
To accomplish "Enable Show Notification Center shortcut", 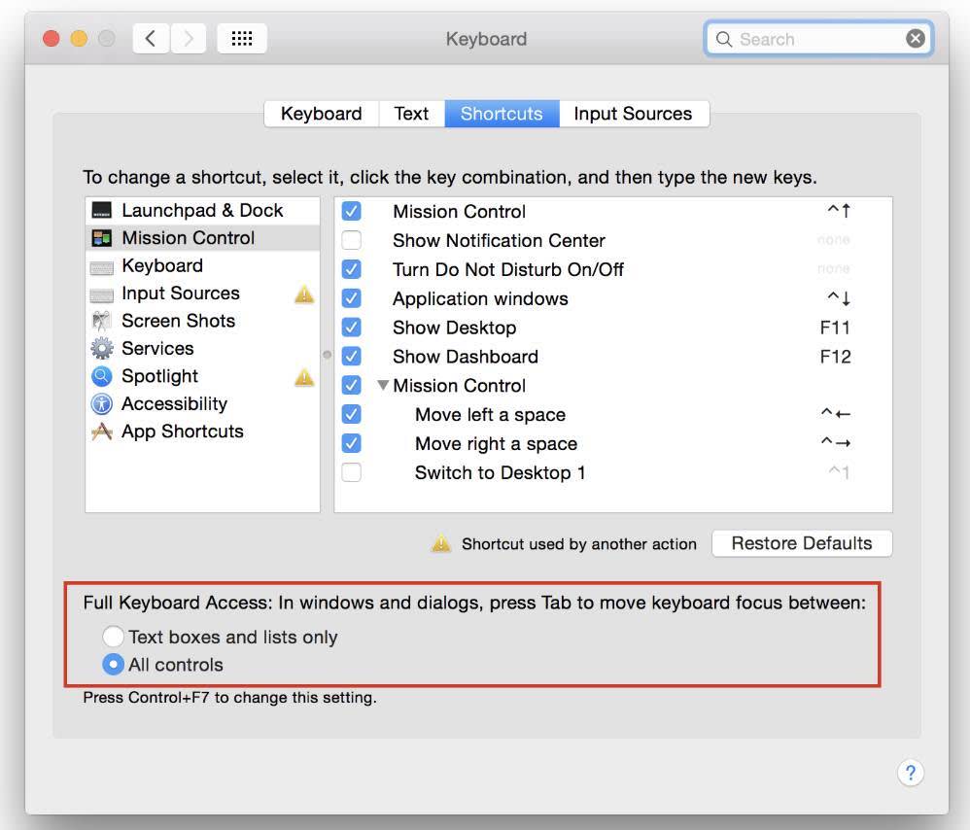I will [352, 240].
